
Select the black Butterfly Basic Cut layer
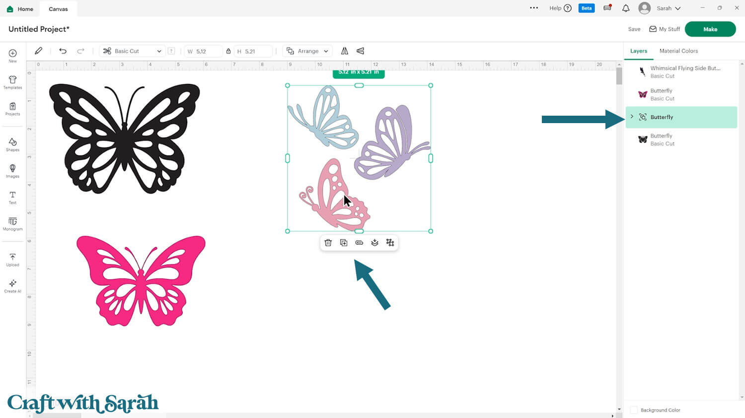click(680, 139)
